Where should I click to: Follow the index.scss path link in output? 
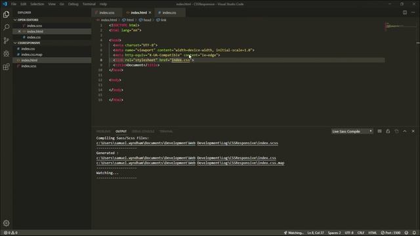point(187,143)
